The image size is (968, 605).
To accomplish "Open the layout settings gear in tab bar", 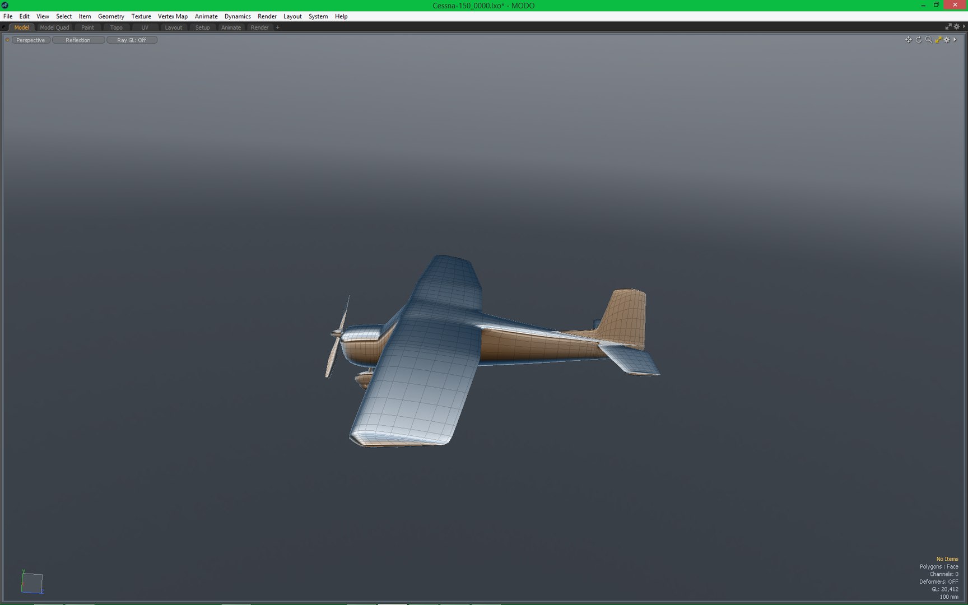I will [x=957, y=27].
